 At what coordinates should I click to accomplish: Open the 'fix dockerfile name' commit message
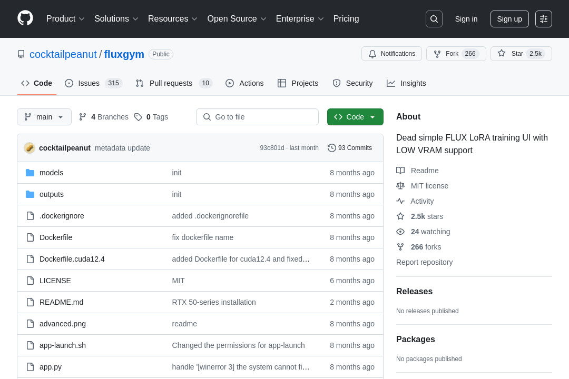pyautogui.click(x=202, y=237)
